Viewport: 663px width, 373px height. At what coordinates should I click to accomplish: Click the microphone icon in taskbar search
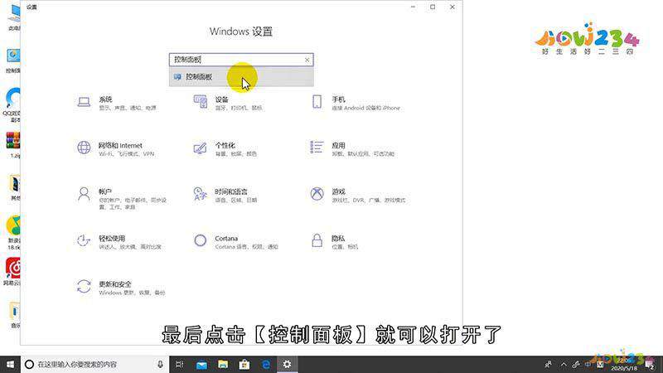(160, 364)
